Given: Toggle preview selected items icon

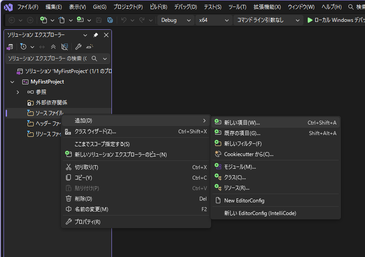Looking at the screenshot, I should point(90,47).
